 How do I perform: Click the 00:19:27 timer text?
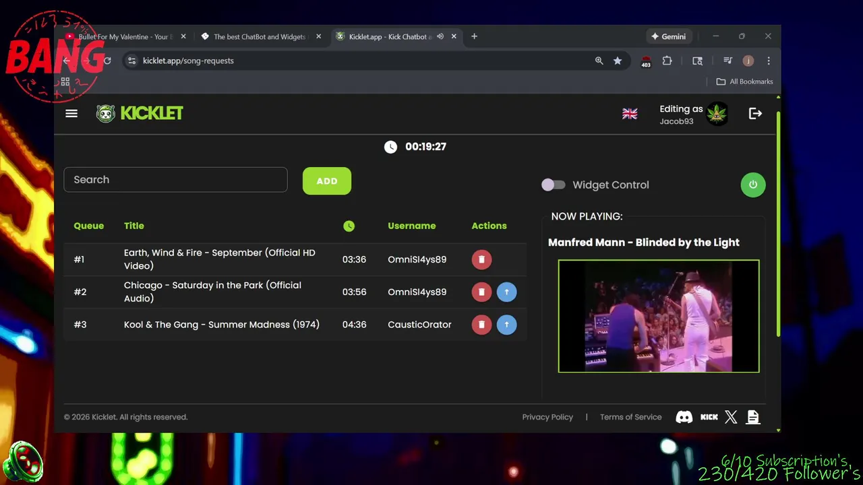coord(425,147)
